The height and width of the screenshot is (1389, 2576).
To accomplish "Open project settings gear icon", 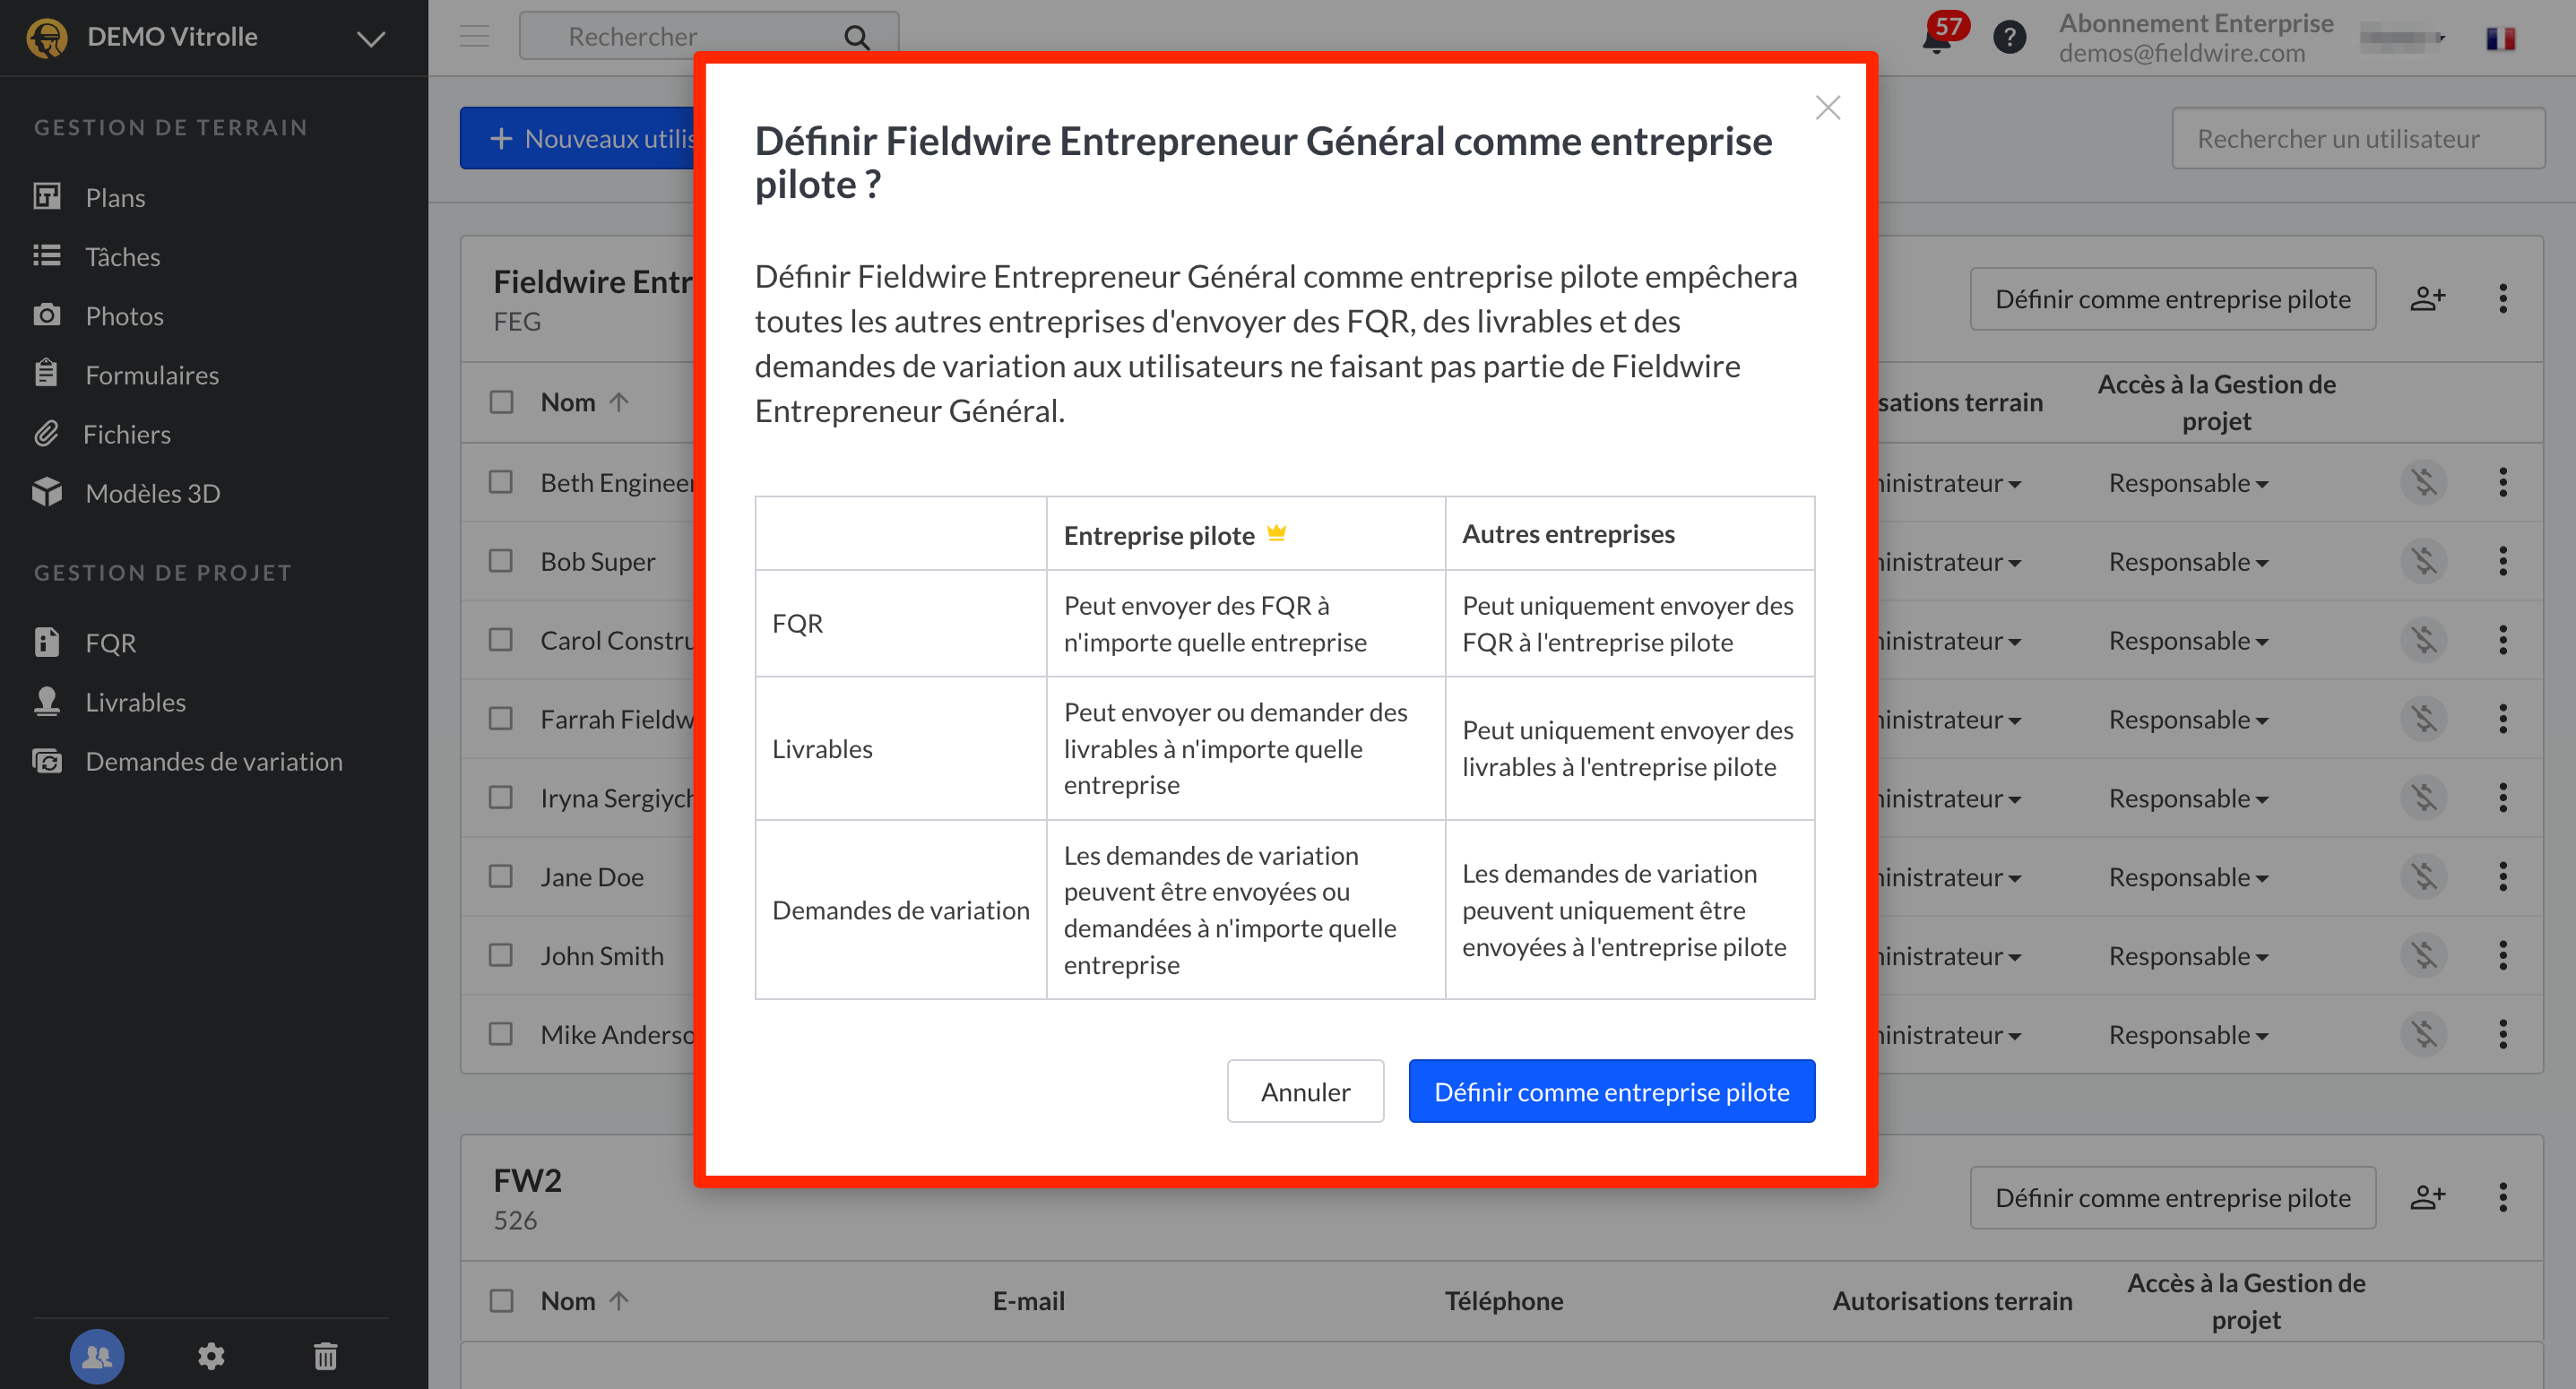I will (211, 1356).
